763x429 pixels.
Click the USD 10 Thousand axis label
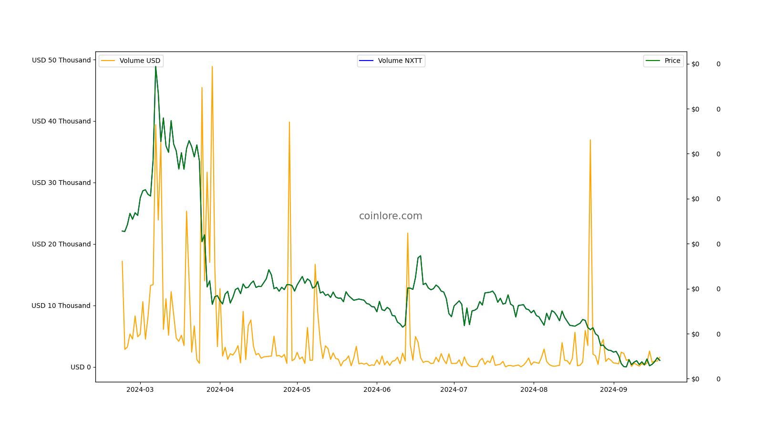click(61, 306)
